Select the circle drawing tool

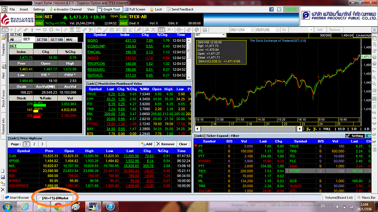[x=44, y=30]
